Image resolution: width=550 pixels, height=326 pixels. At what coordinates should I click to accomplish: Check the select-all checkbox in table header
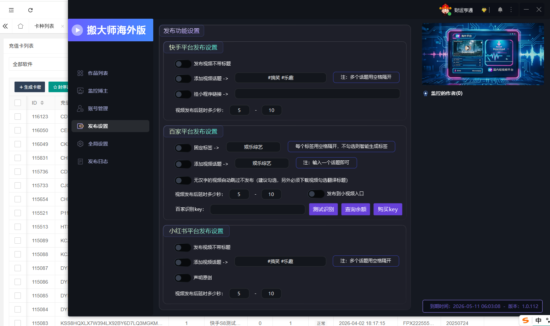18,103
